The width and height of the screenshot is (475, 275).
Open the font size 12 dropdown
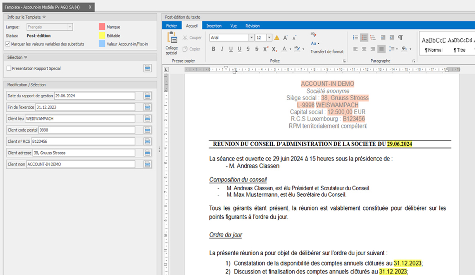coord(269,38)
